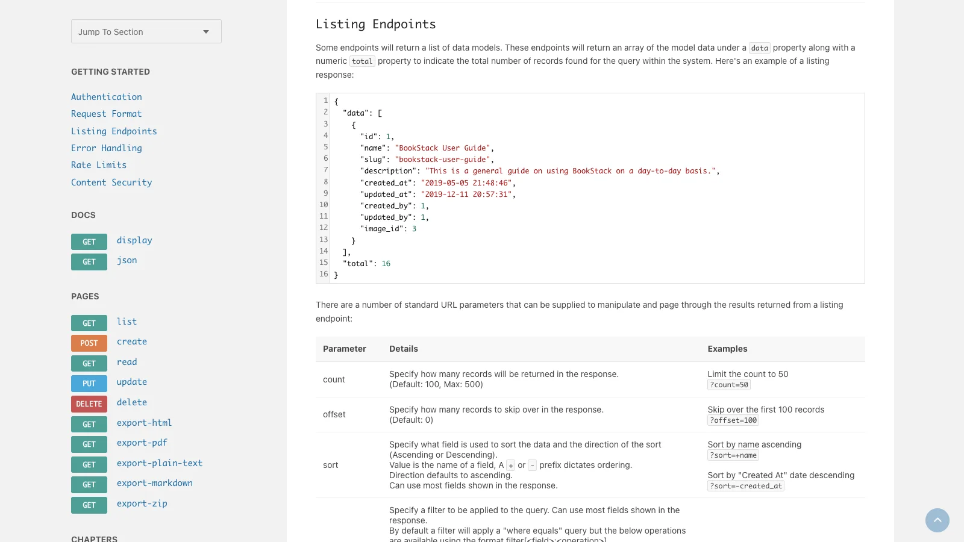The image size is (964, 542).
Task: Open the export-zip endpoint link
Action: click(142, 503)
